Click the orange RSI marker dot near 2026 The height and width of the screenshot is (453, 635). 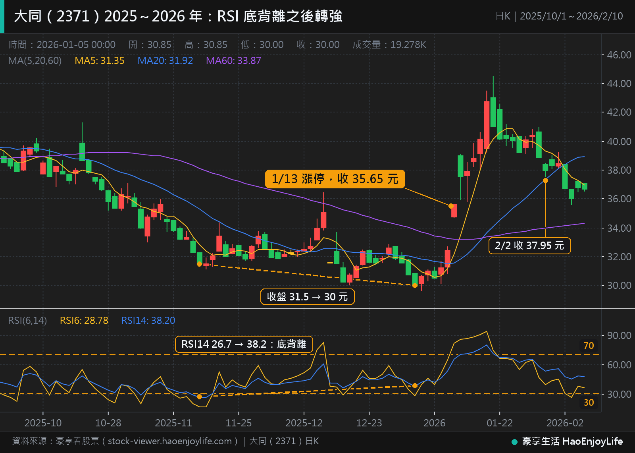pyautogui.click(x=415, y=385)
